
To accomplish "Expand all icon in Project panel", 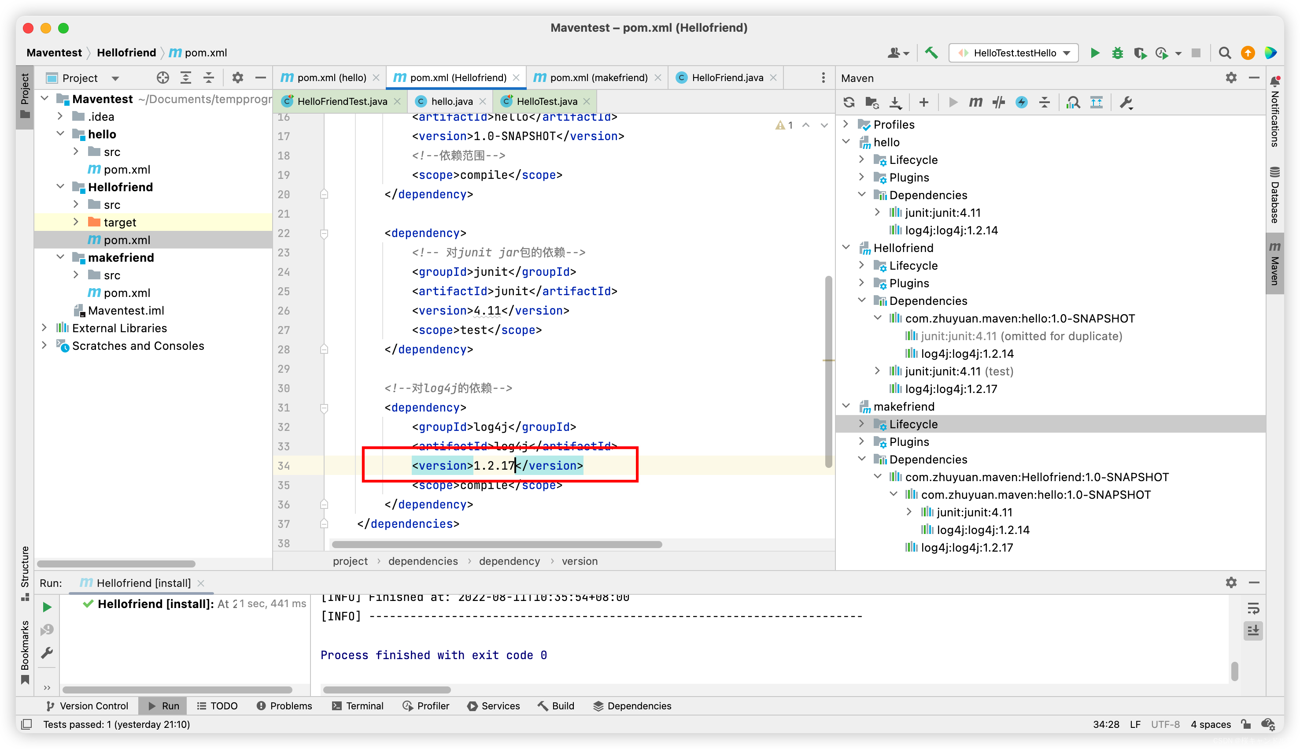I will point(185,78).
